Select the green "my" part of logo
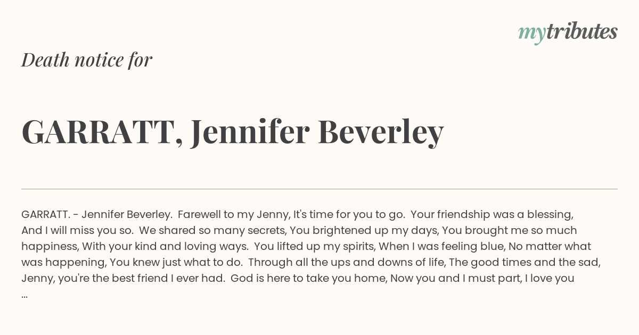 coord(531,35)
